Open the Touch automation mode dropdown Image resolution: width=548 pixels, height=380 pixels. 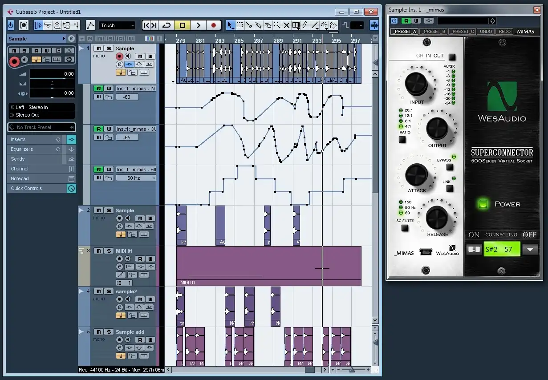(x=117, y=25)
